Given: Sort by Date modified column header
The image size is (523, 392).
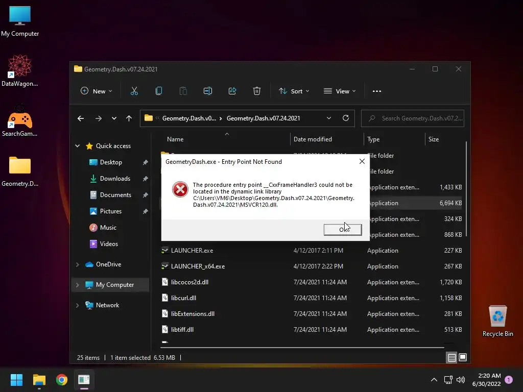Looking at the screenshot, I should pos(313,139).
